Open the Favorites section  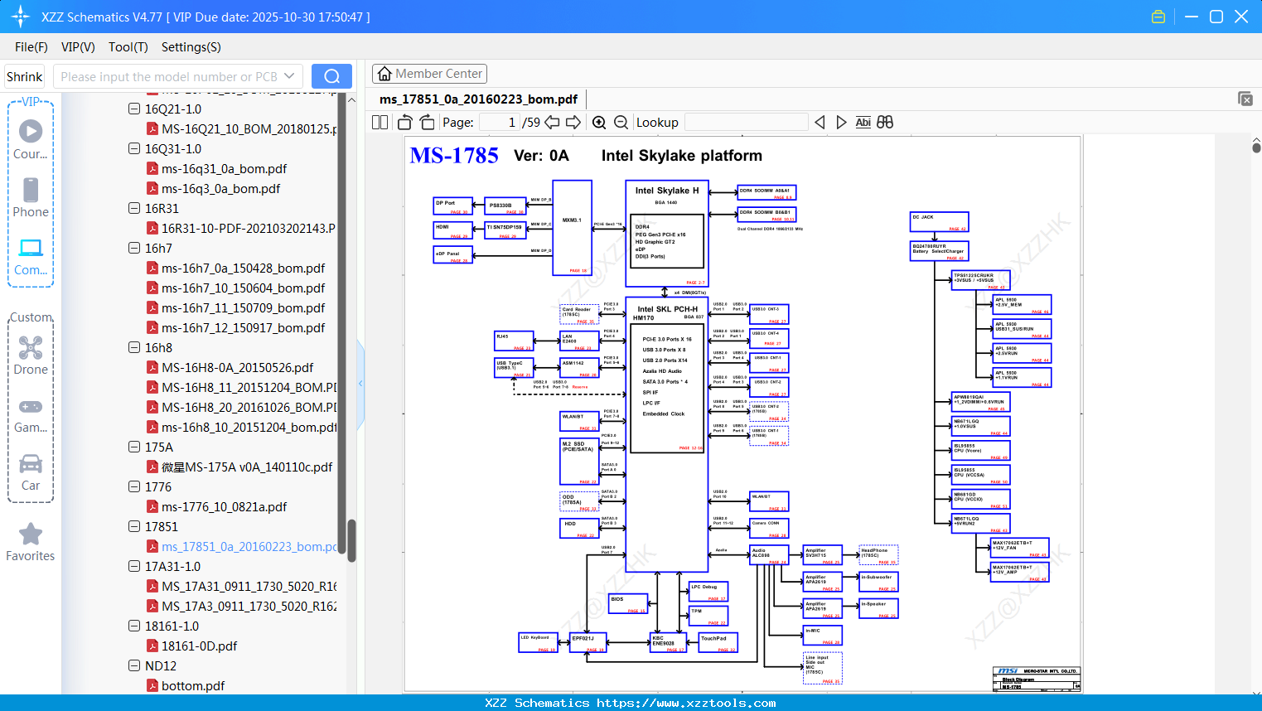[31, 543]
